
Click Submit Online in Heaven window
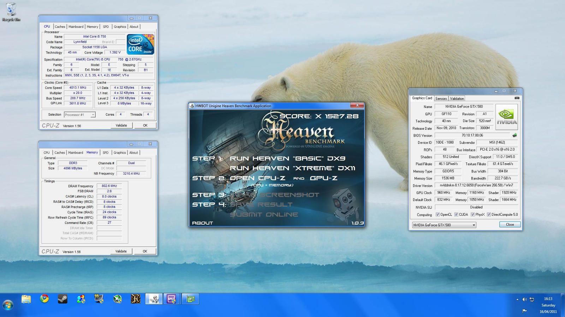click(x=264, y=214)
